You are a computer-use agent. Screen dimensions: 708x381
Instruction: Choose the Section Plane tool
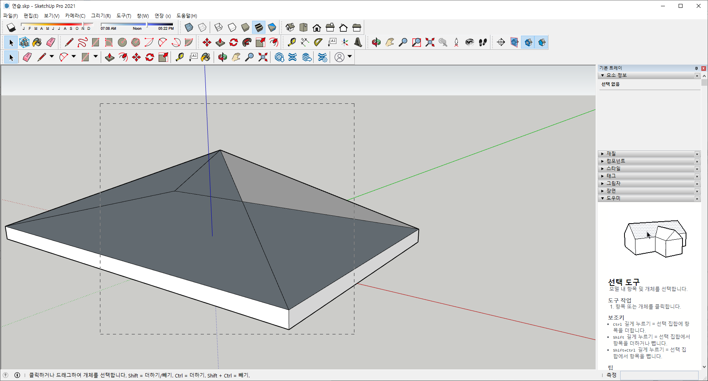tap(501, 42)
